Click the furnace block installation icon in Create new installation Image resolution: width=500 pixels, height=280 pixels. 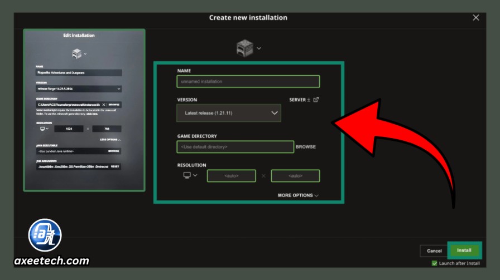point(244,48)
